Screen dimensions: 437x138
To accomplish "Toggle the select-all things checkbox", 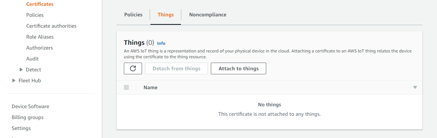I will (x=126, y=87).
